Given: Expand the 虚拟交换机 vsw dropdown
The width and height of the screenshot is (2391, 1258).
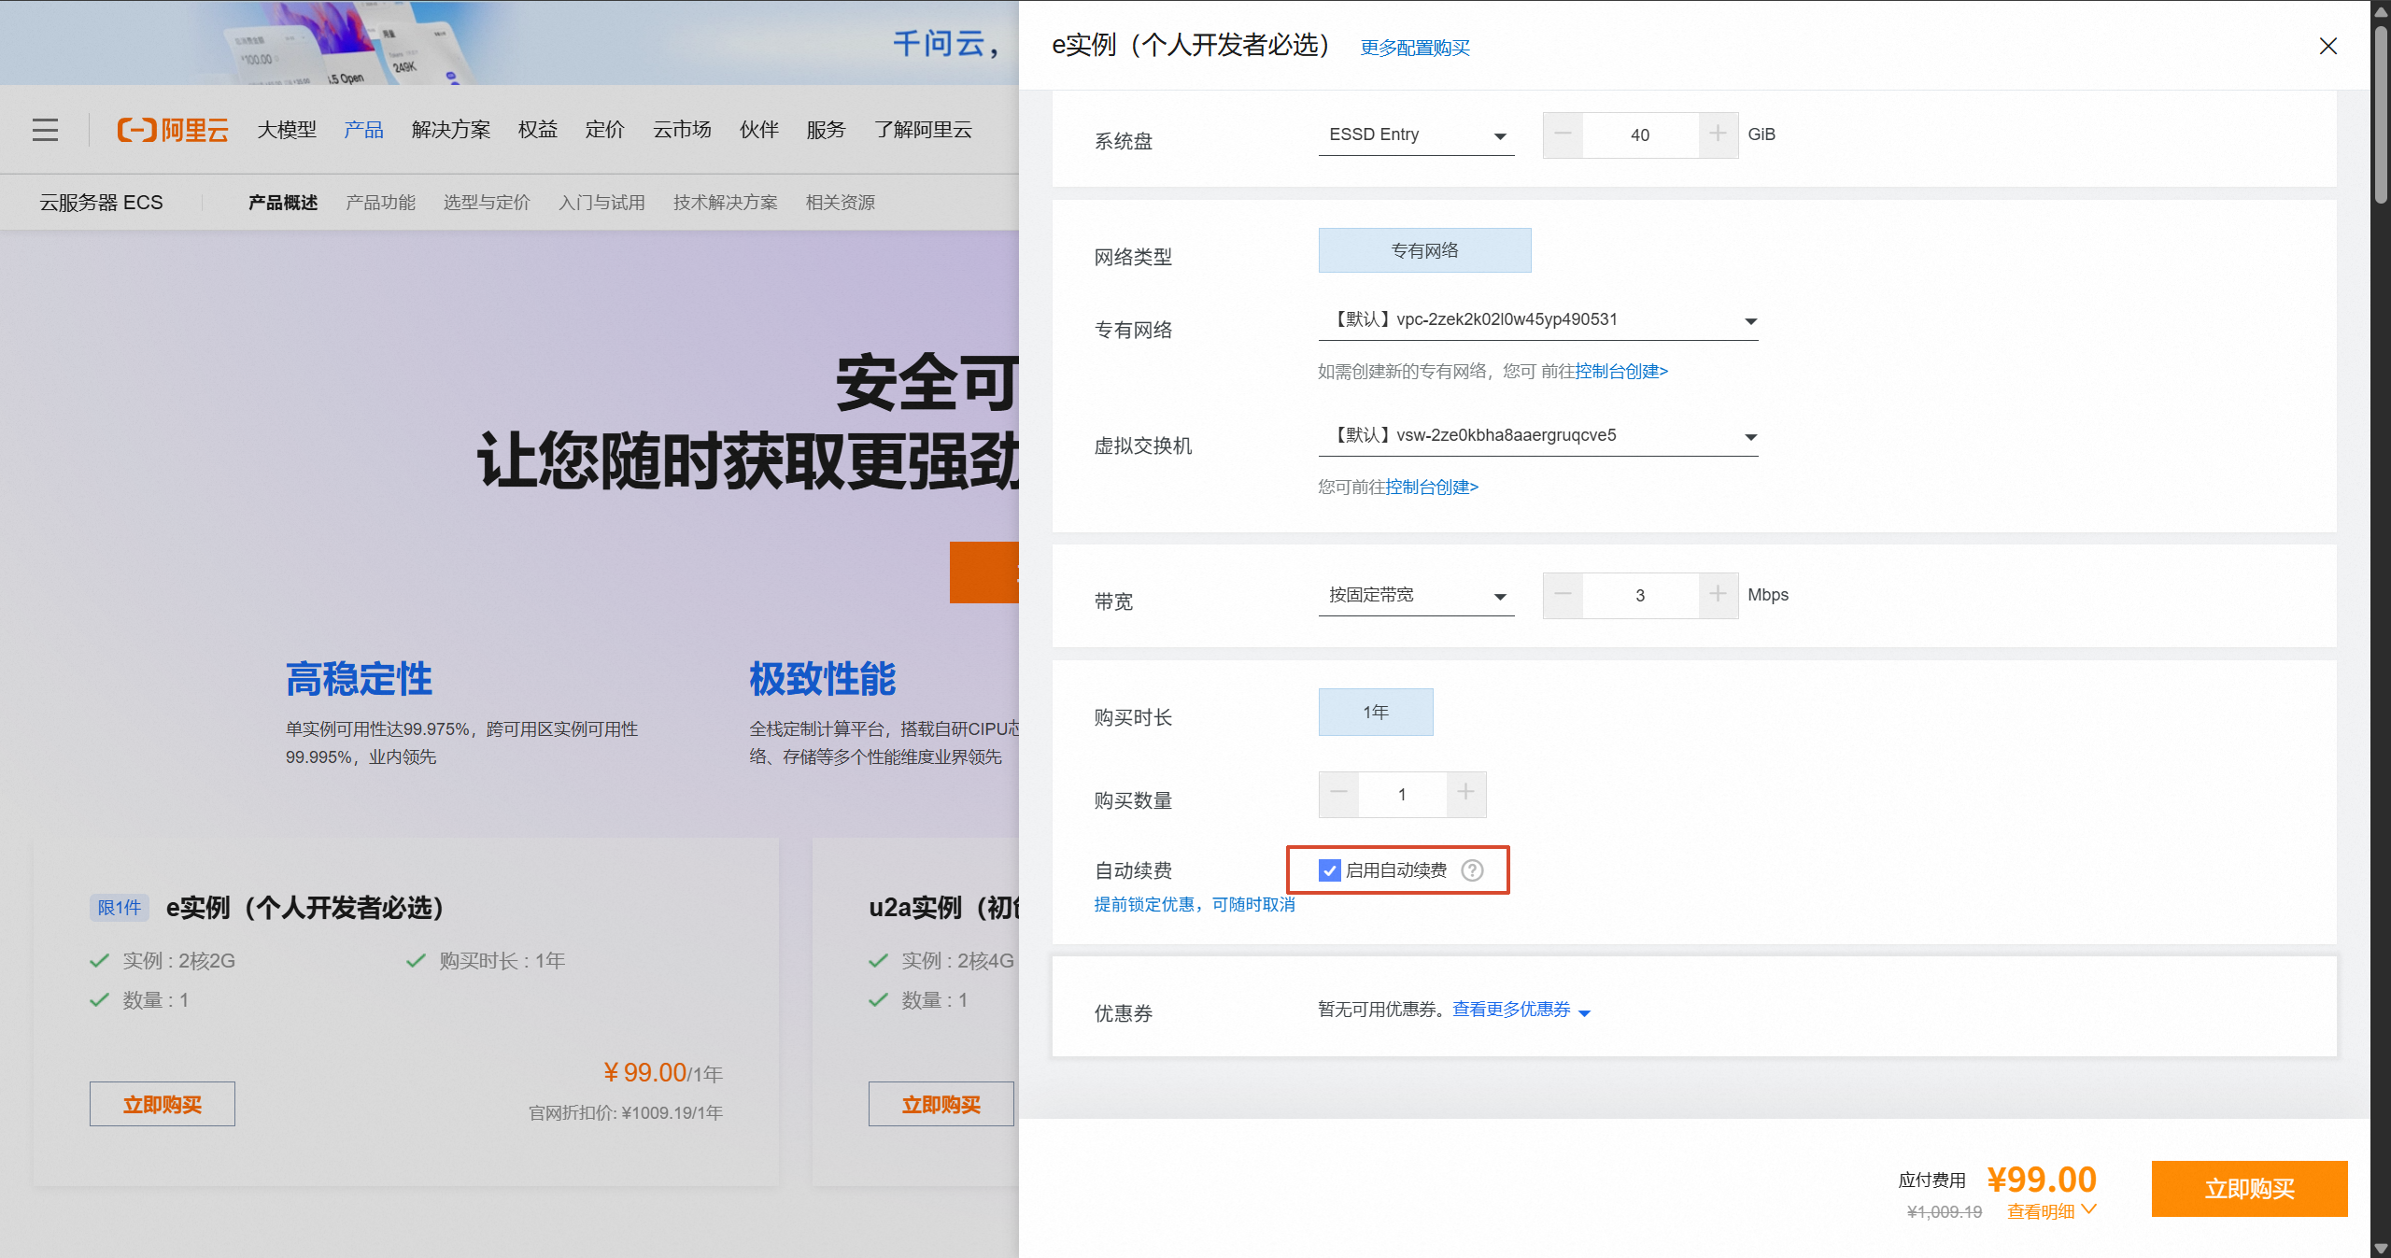Looking at the screenshot, I should coord(1538,435).
